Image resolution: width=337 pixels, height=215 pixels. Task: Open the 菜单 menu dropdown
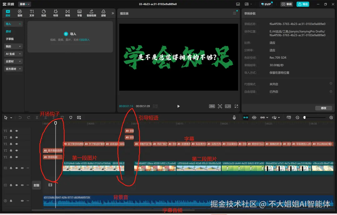[25, 4]
